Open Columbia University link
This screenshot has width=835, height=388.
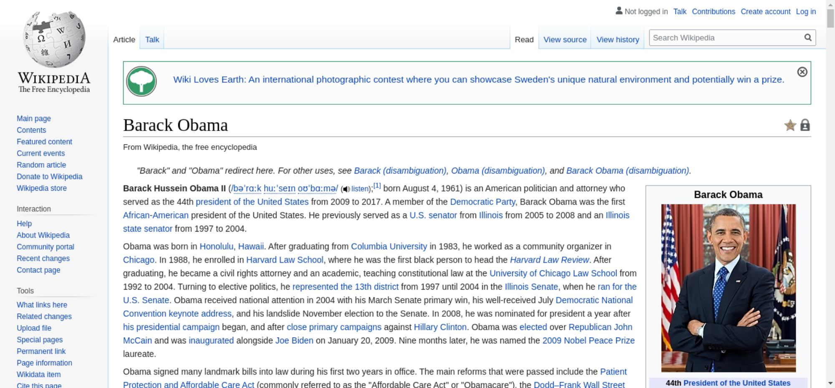(389, 247)
